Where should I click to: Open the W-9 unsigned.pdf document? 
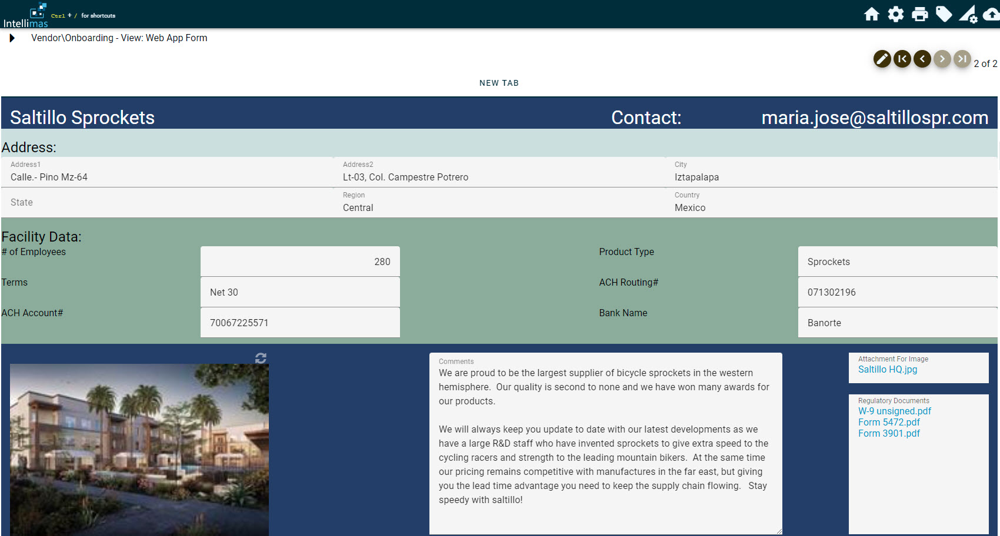894,411
